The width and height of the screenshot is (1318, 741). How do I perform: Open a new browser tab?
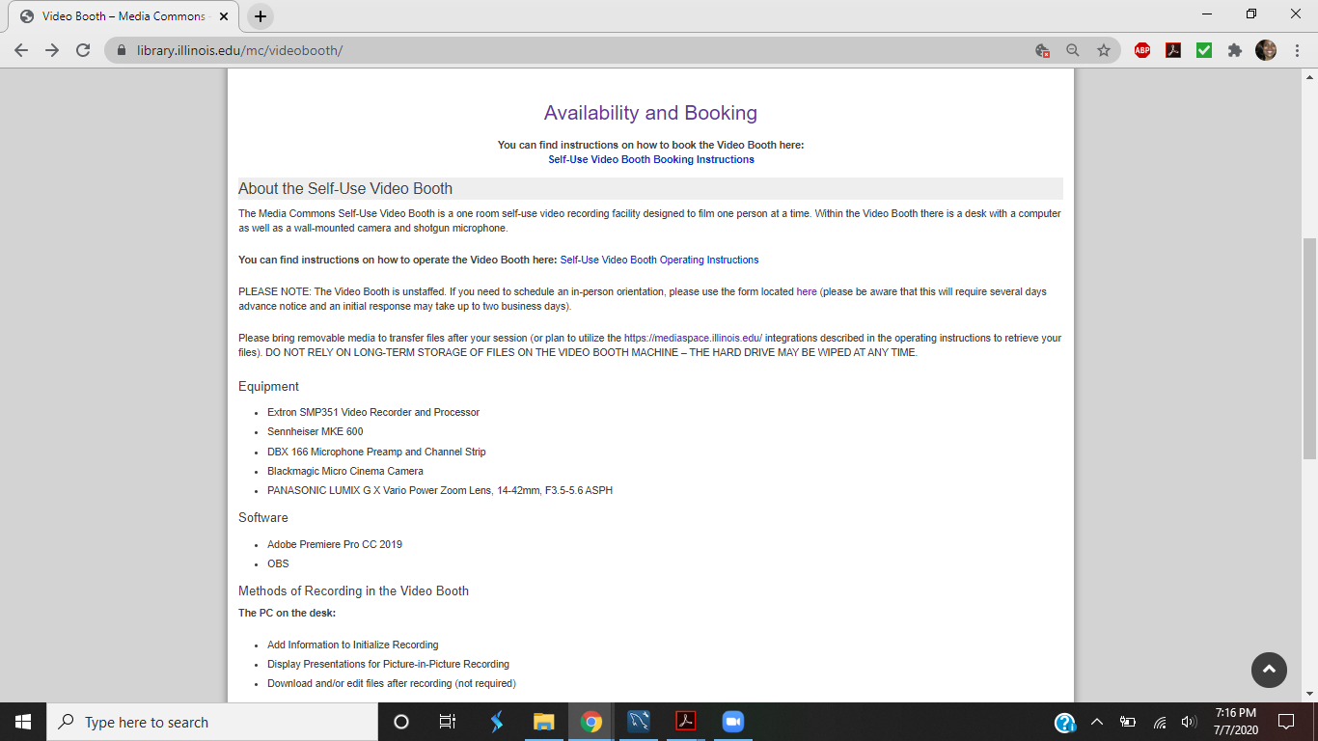point(261,16)
